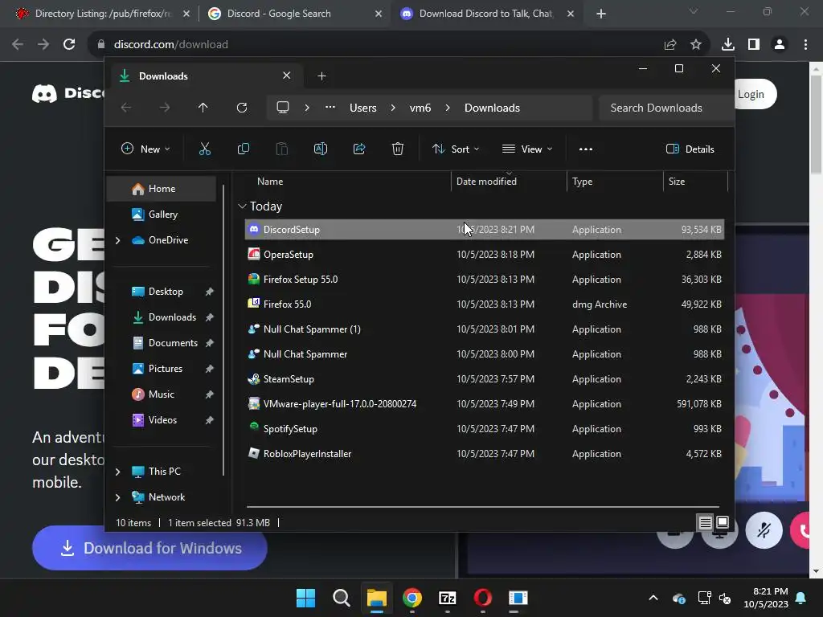The image size is (823, 617).
Task: Click the Copy icon in File Explorer toolbar
Action: pos(243,149)
